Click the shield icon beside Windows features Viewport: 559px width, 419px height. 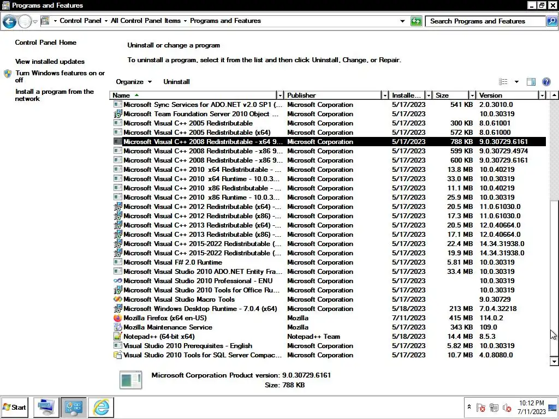coord(8,74)
